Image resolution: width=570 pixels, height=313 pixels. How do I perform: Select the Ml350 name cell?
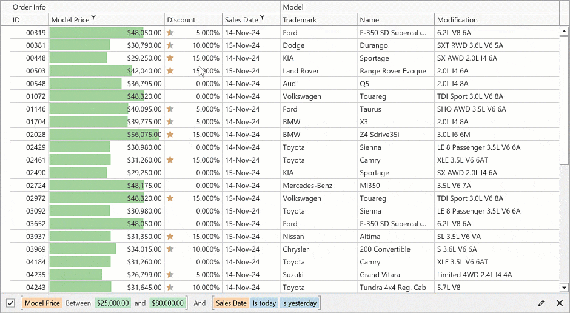pos(395,185)
